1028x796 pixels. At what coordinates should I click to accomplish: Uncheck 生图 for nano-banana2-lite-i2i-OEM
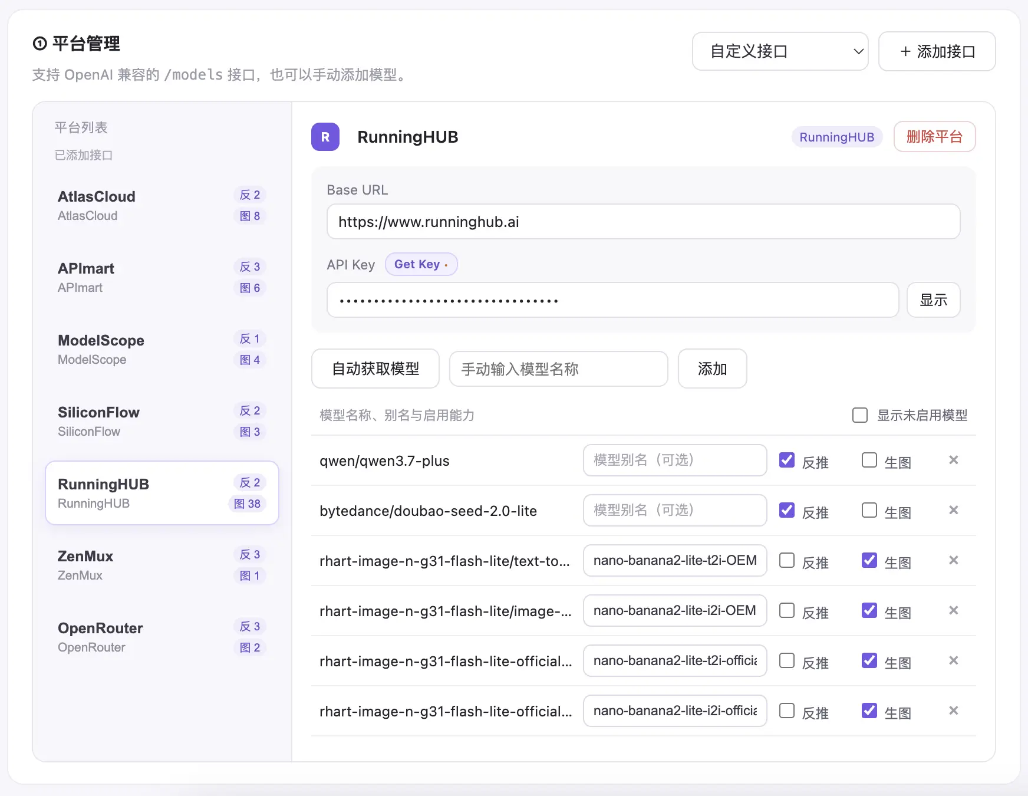click(869, 610)
